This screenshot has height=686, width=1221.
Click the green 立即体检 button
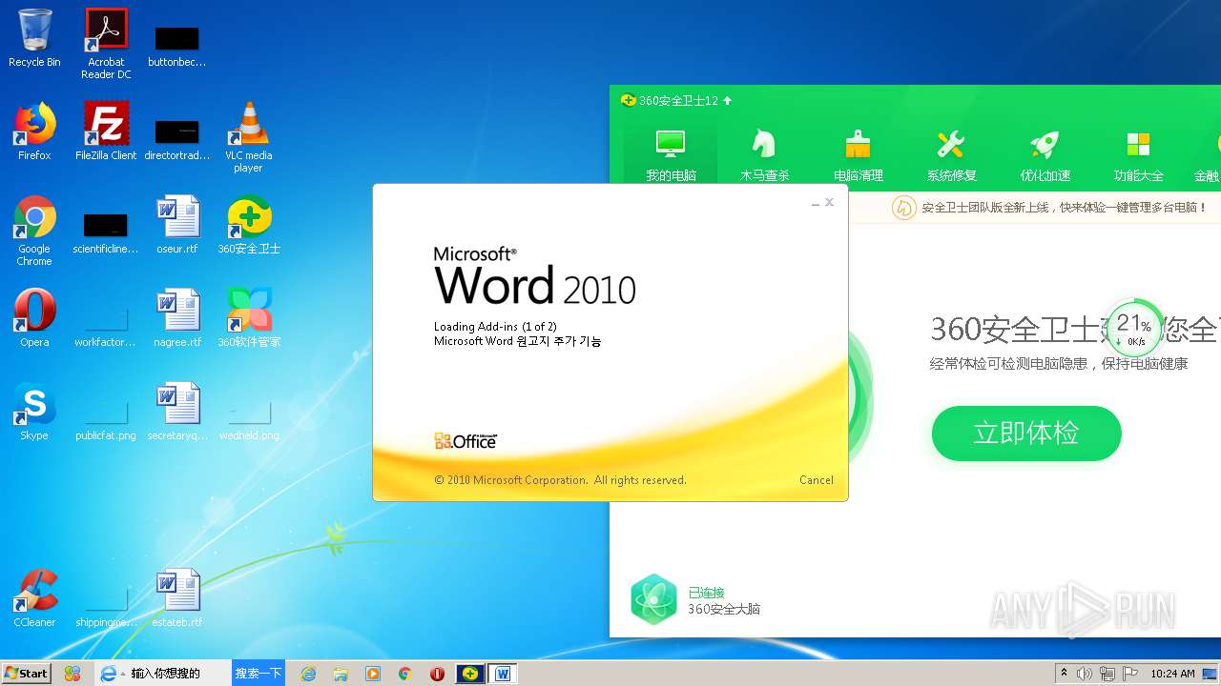[1026, 434]
